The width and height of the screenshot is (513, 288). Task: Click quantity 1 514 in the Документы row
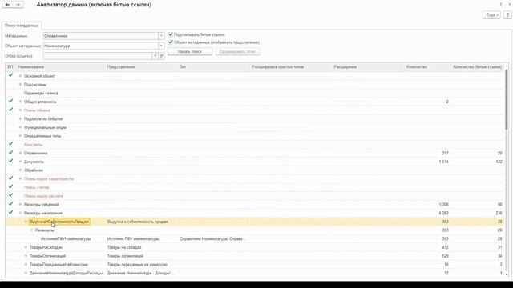[443, 162]
